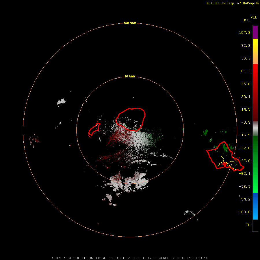The height and width of the screenshot is (260, 260).
Task: Click the yellow-orange segment of the color bar
Action: (255, 51)
